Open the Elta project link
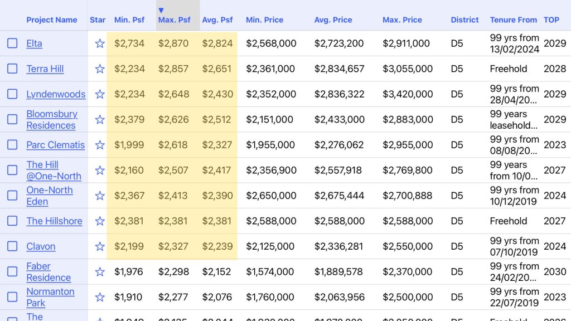The image size is (571, 321). tap(34, 43)
